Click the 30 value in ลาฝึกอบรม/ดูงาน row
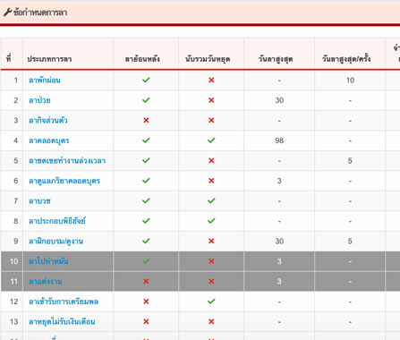 click(279, 241)
